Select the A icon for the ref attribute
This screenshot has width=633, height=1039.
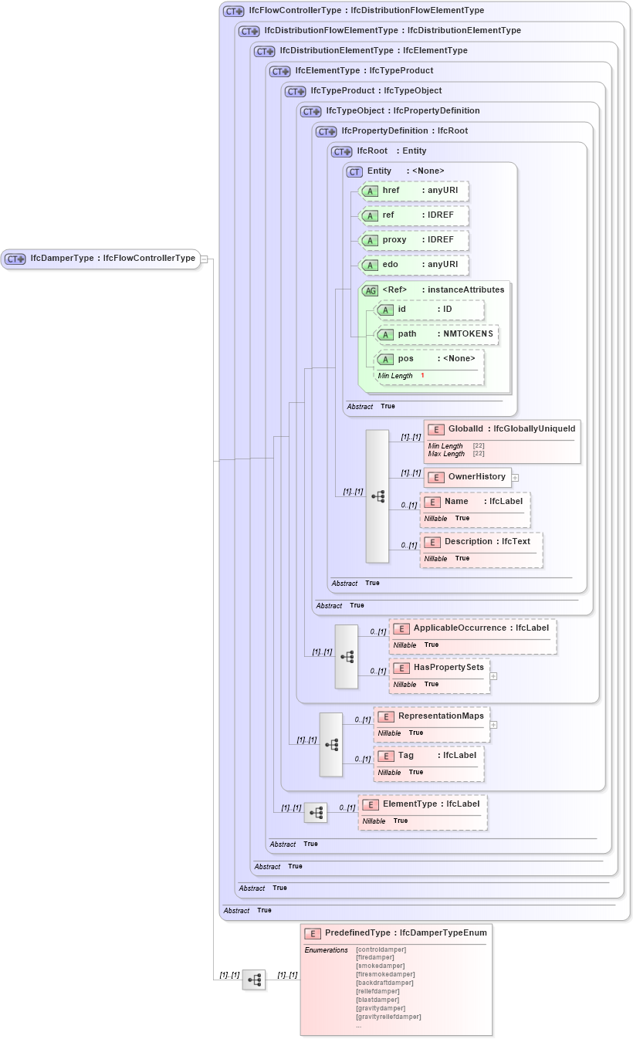(371, 215)
